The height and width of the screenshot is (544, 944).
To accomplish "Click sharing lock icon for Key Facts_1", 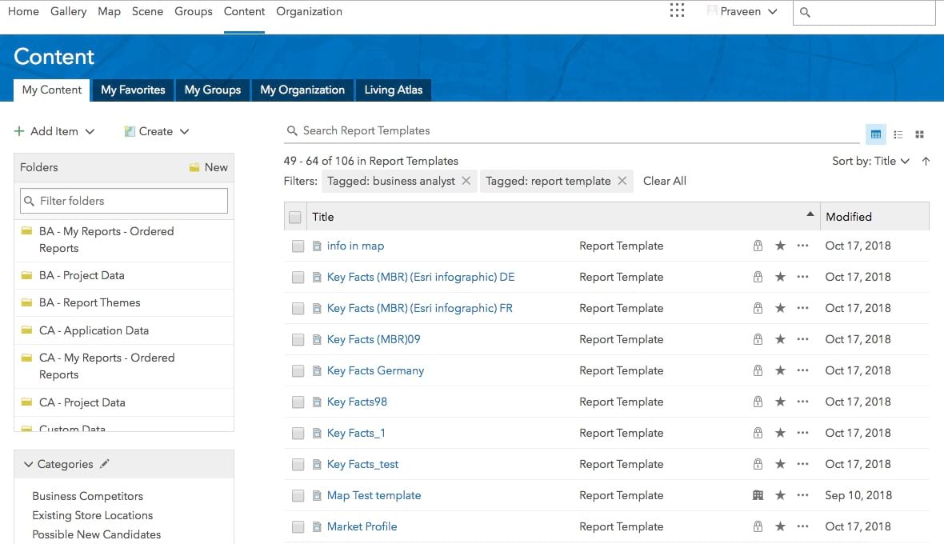I will (x=758, y=433).
